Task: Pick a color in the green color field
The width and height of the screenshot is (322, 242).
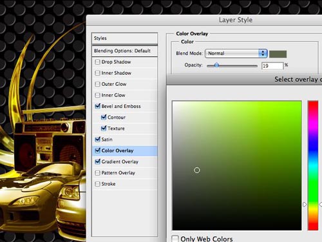Action: coord(237,165)
